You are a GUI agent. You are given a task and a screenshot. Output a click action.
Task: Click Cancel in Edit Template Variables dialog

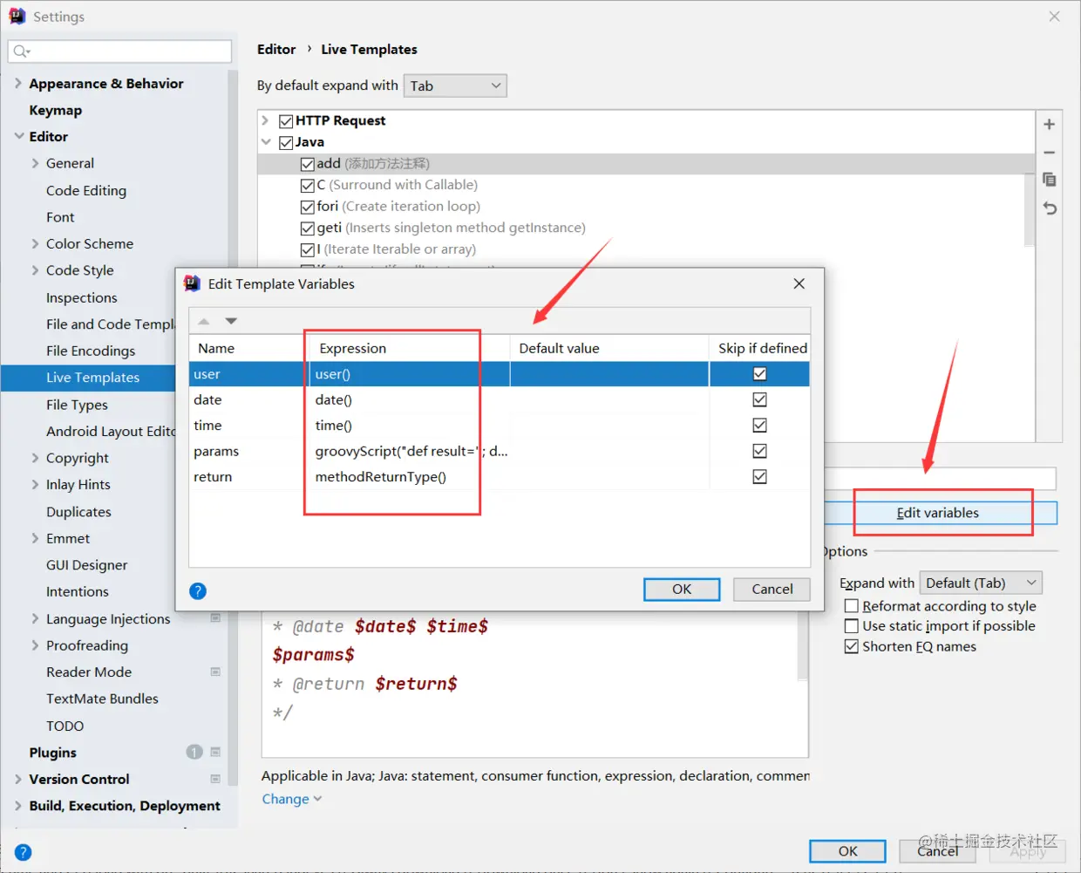tap(772, 590)
